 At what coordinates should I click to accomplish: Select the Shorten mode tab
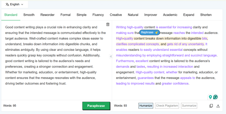(x=206, y=15)
